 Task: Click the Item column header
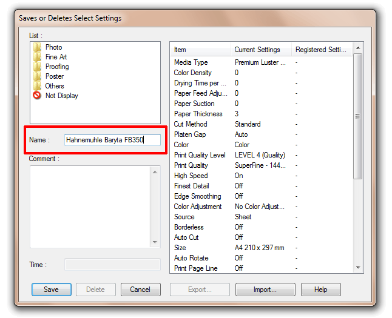(200, 50)
